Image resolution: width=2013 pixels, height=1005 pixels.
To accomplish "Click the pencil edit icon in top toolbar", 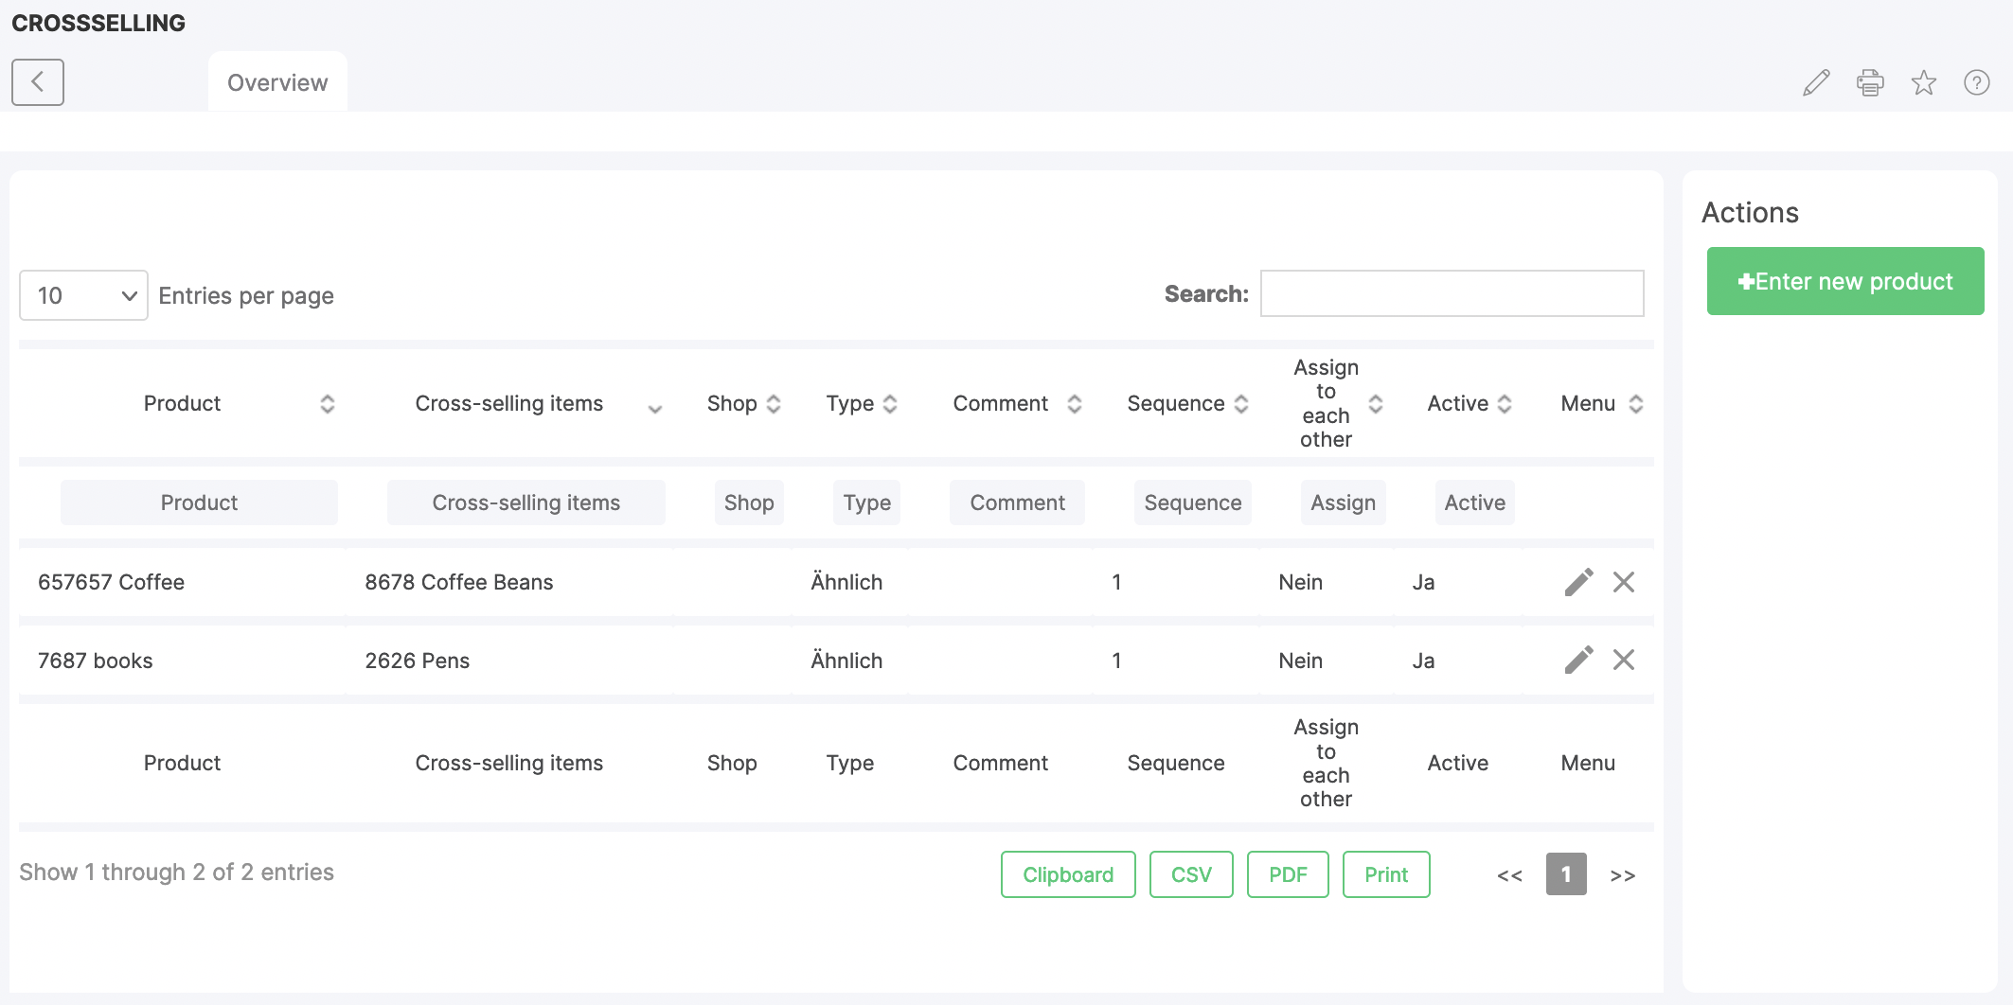I will pyautogui.click(x=1816, y=83).
